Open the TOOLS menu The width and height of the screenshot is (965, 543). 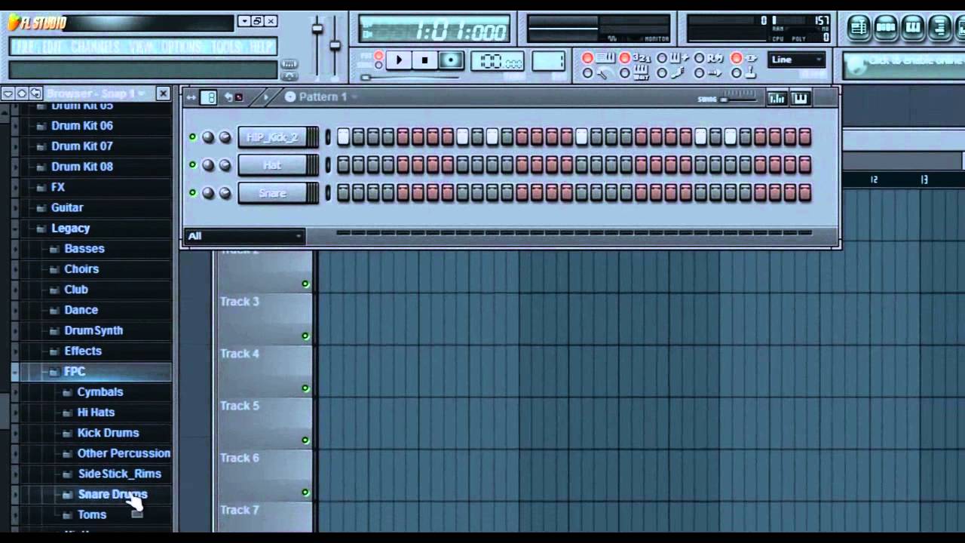pyautogui.click(x=228, y=47)
